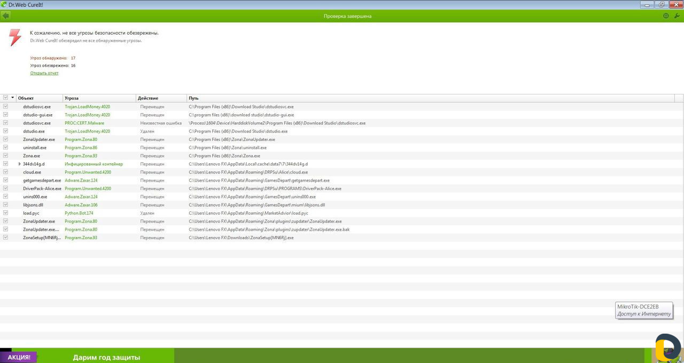Click the Проверка завершена header title
Viewport: 684px width, 363px height.
point(347,16)
